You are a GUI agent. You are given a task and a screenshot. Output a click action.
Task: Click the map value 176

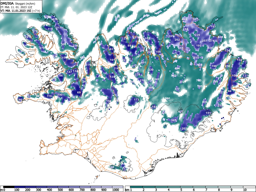89,65
